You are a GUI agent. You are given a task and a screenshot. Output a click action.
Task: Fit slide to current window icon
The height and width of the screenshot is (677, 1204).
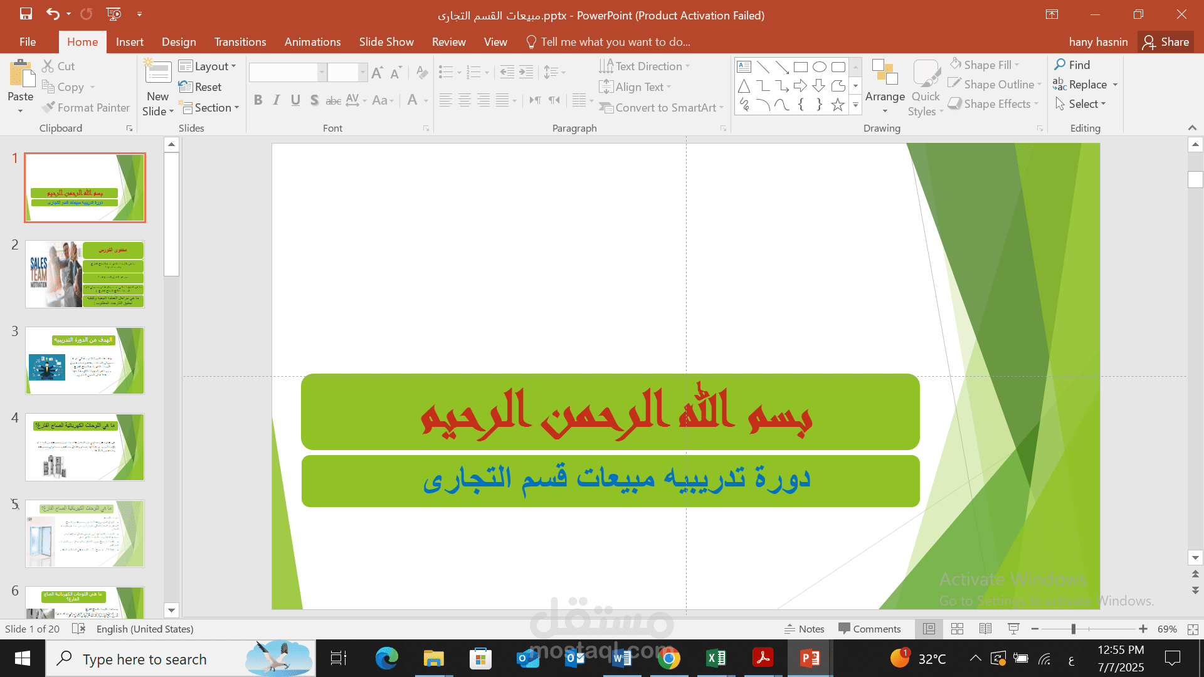pos(1193,629)
